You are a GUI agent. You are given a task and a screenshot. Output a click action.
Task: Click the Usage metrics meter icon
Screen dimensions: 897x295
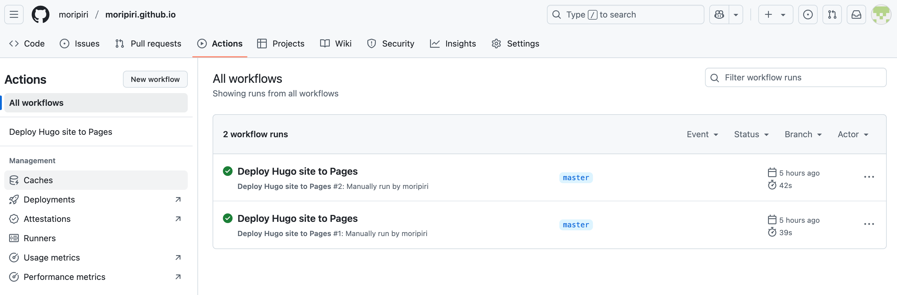tap(14, 258)
